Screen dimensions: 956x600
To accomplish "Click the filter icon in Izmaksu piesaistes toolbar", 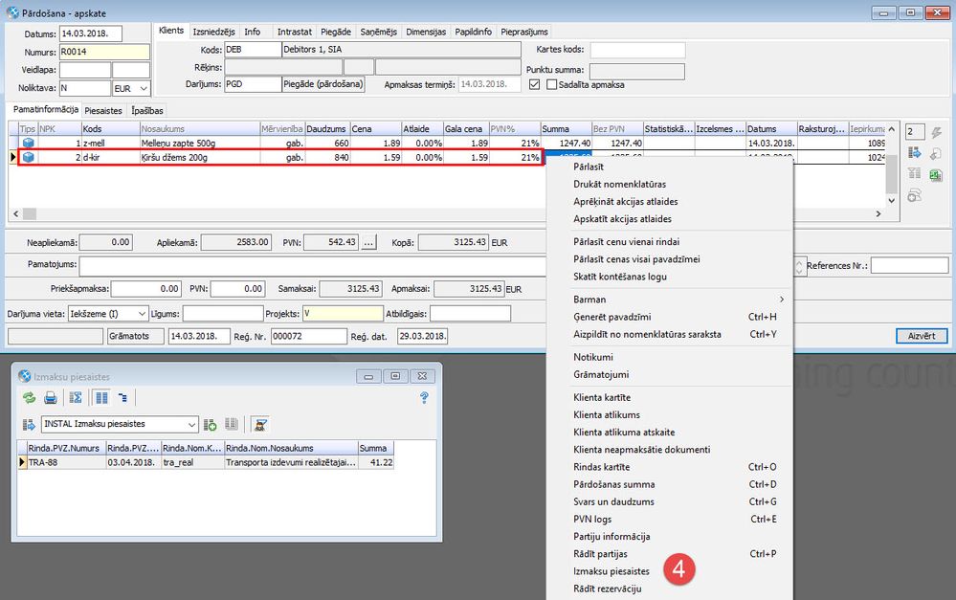I will pyautogui.click(x=258, y=424).
